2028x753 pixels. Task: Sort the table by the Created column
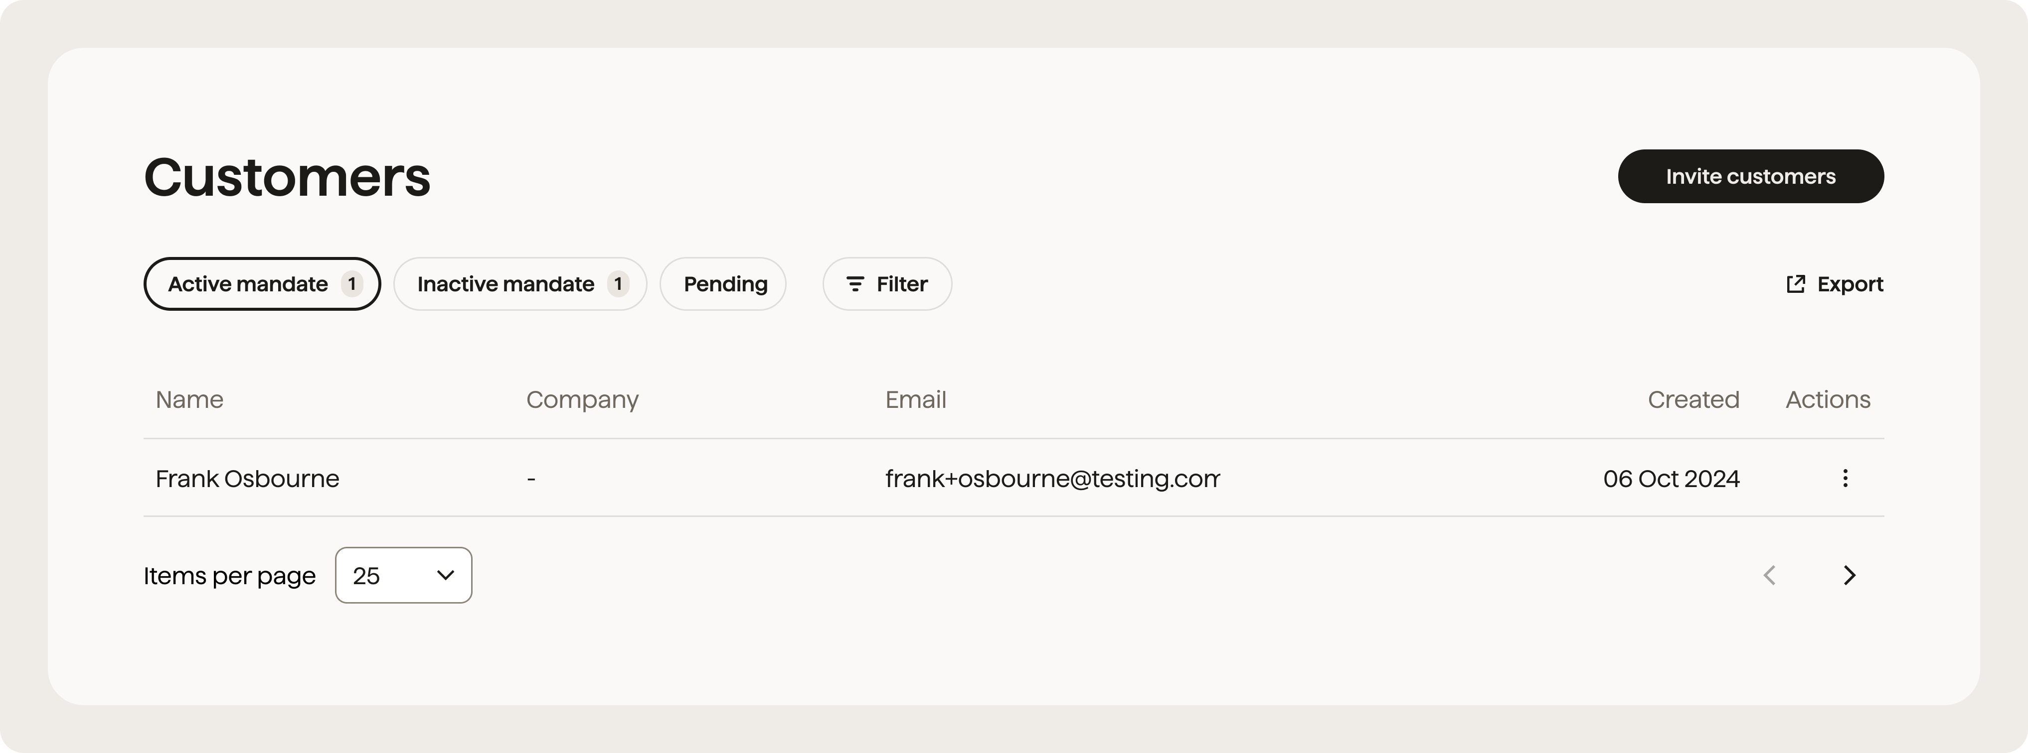pyautogui.click(x=1693, y=400)
